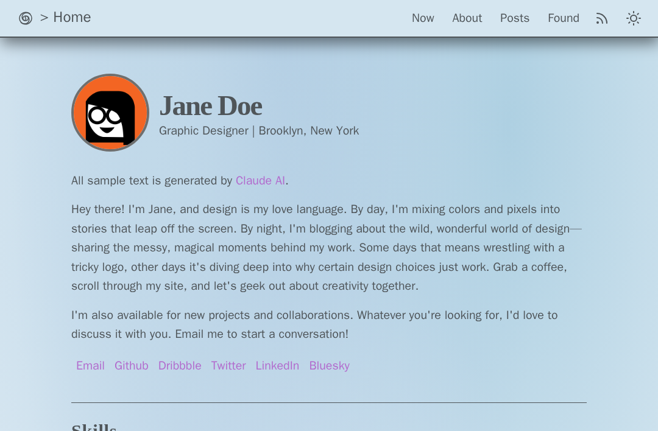Click the Graphic Designer Brooklyn tagline
The width and height of the screenshot is (658, 431).
(259, 131)
